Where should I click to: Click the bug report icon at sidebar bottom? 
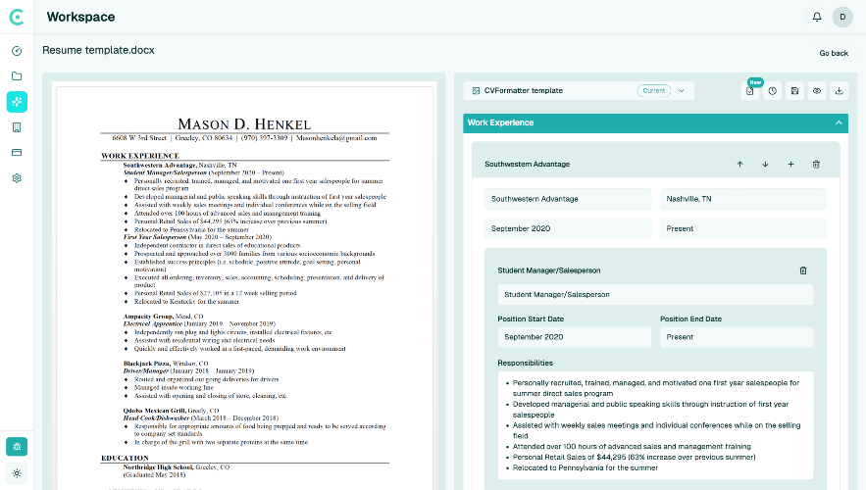coord(17,447)
